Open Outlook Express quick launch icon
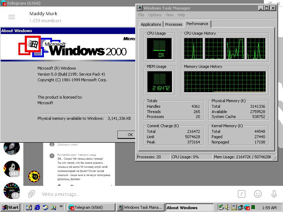 (x=45, y=207)
